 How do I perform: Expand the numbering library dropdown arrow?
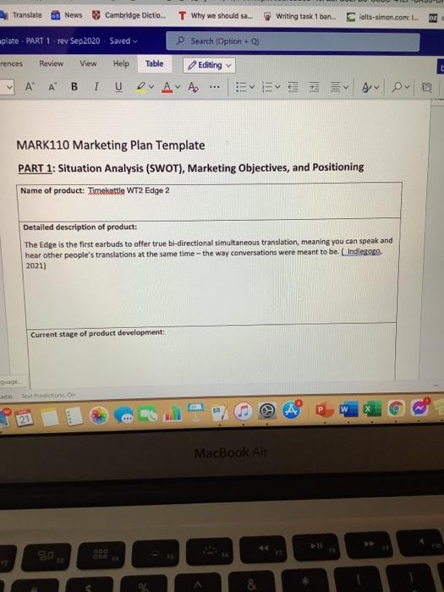pyautogui.click(x=277, y=88)
